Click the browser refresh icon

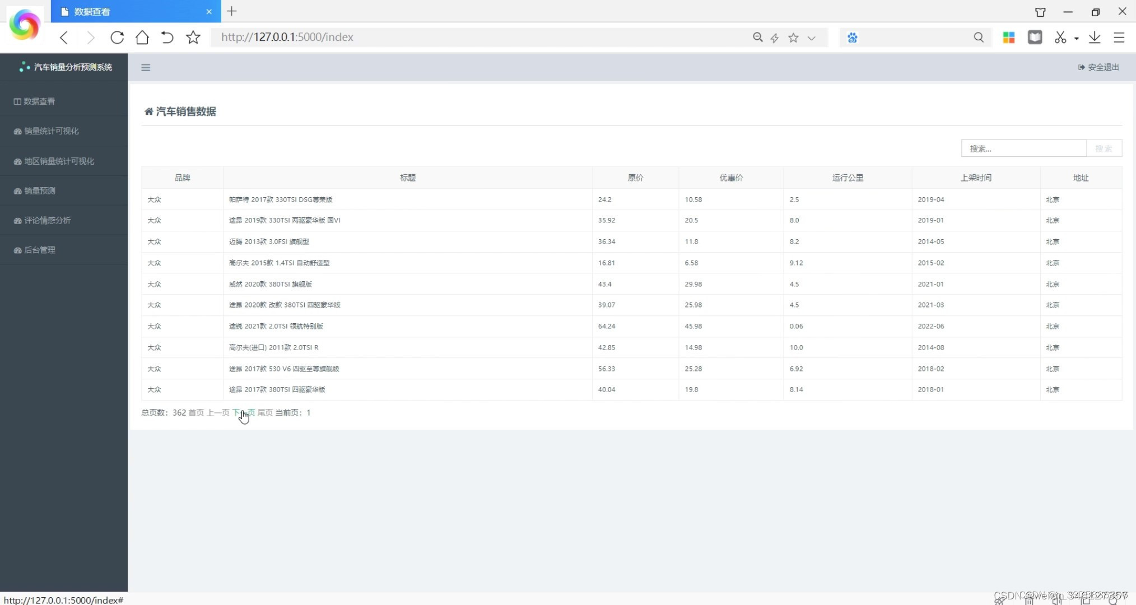point(117,38)
